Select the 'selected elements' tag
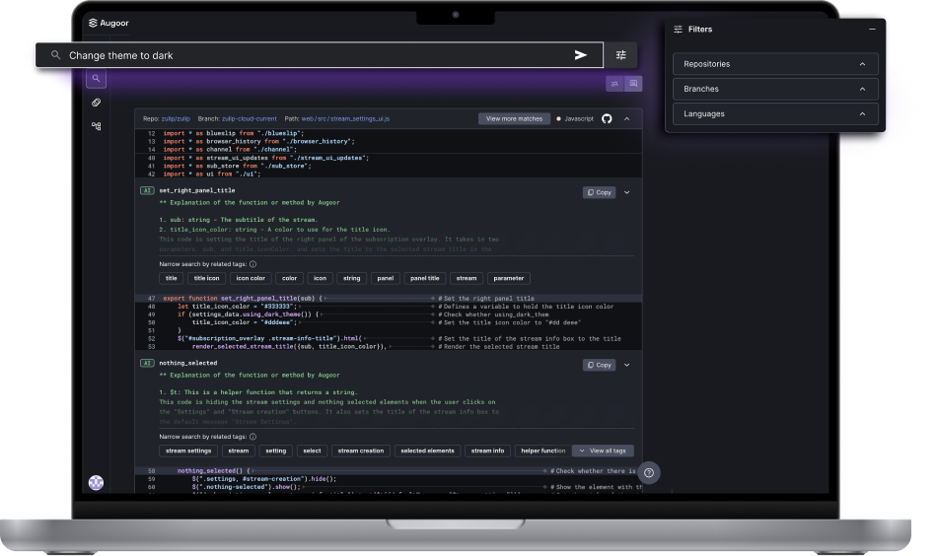Image resolution: width=937 pixels, height=556 pixels. pos(427,451)
